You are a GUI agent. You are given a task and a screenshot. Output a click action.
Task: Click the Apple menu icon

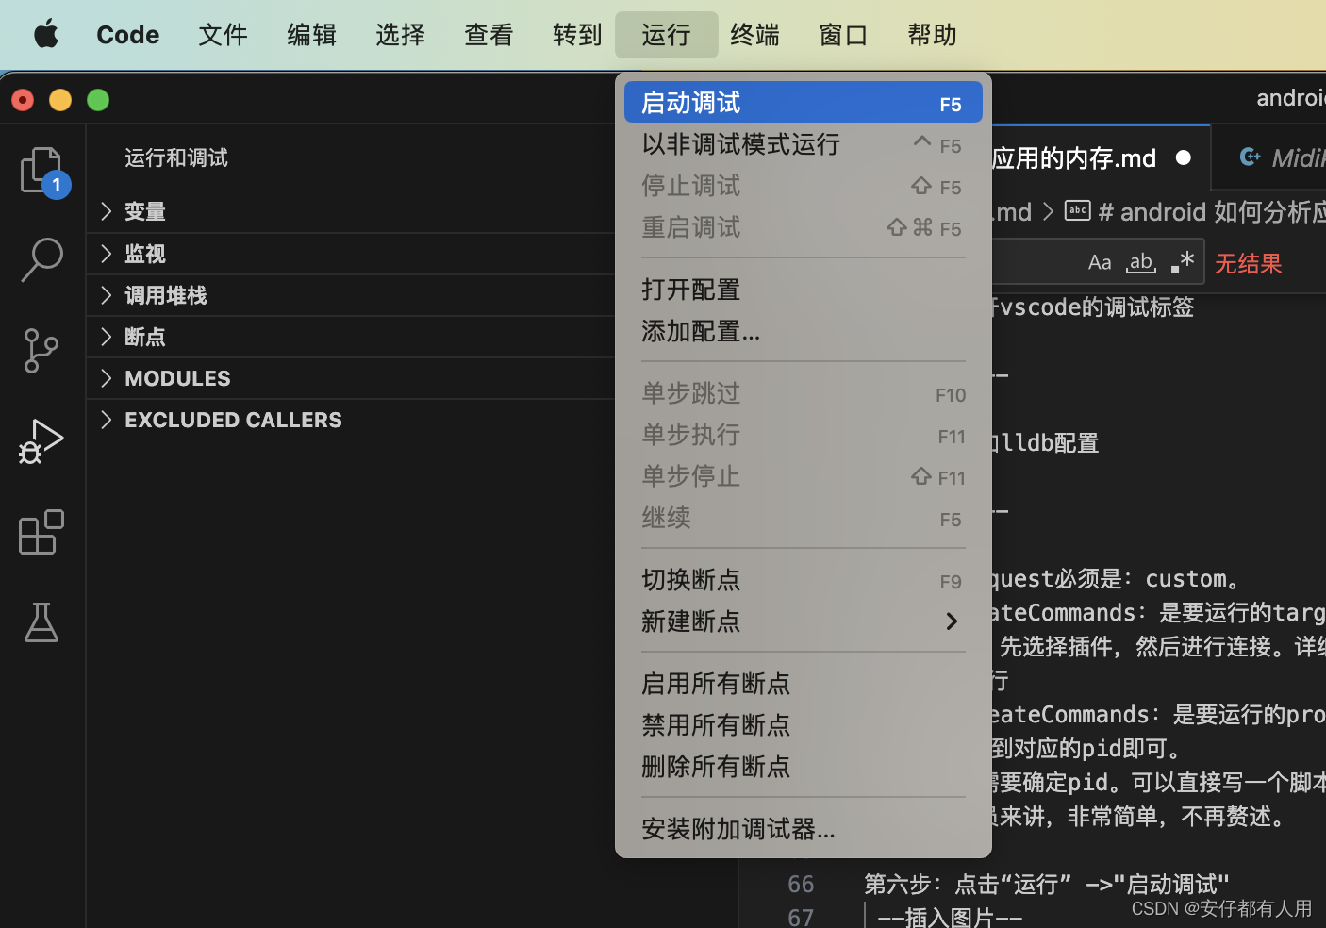(46, 35)
